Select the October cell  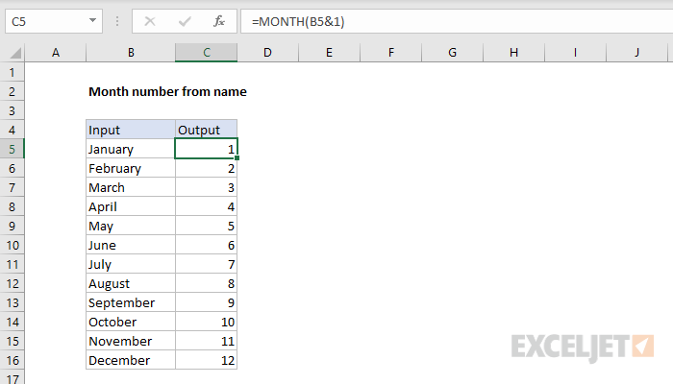pyautogui.click(x=131, y=322)
